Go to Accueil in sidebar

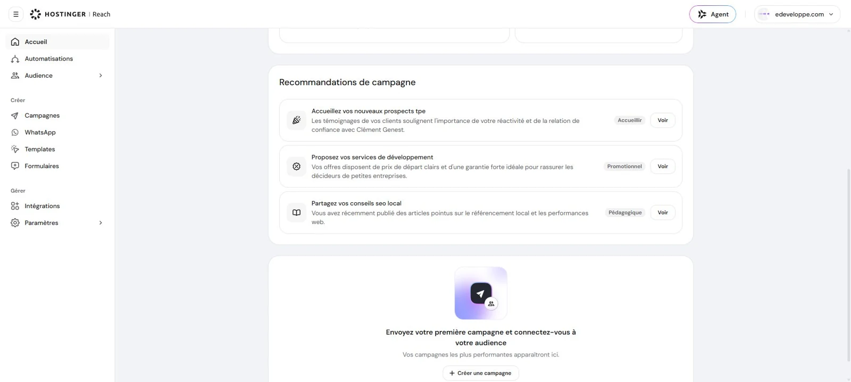click(57, 41)
